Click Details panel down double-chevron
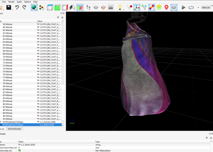The image size is (213, 152). point(207,138)
